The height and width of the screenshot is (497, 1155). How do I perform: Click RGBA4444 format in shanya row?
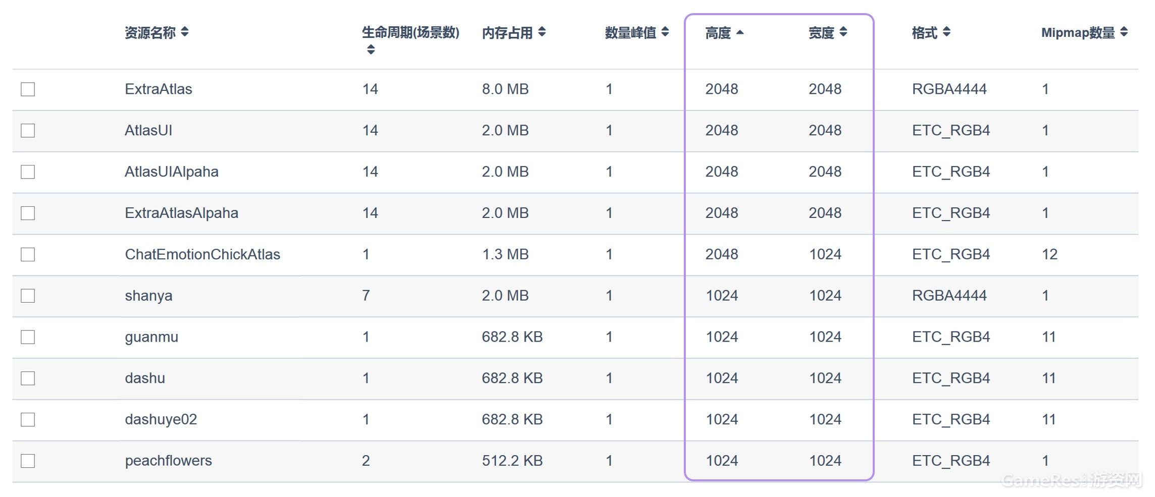[x=949, y=296]
